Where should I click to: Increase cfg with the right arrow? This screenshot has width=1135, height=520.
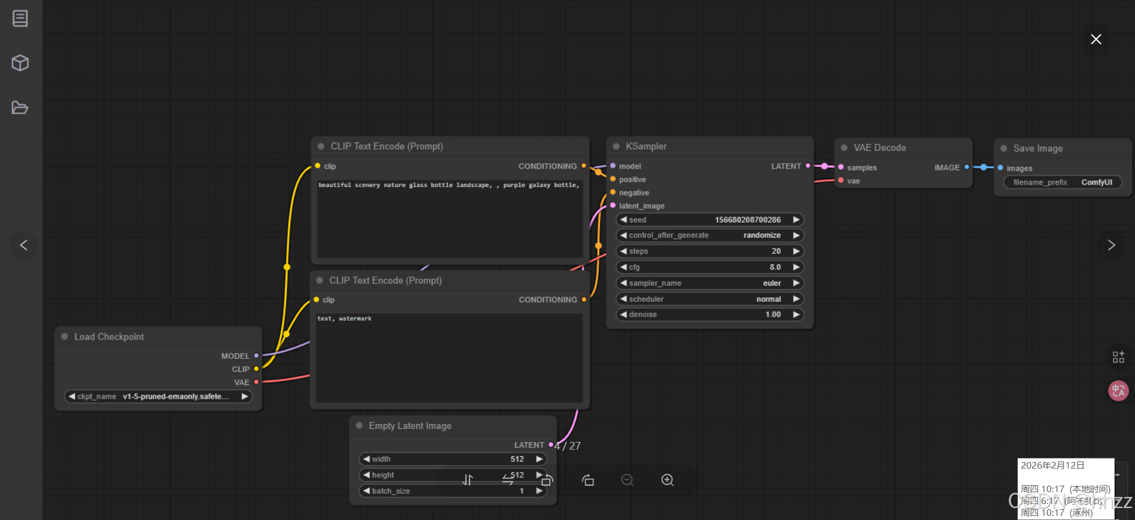click(x=796, y=267)
